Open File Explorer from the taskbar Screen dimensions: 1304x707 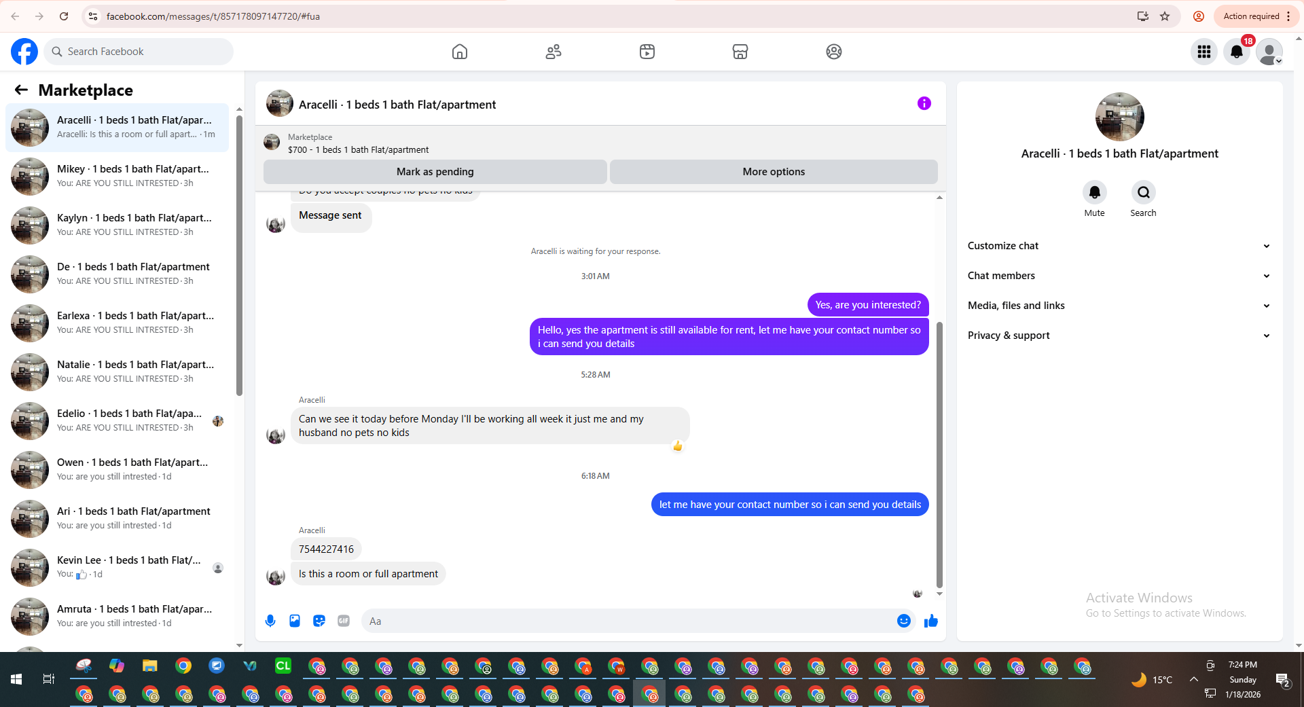(x=150, y=666)
